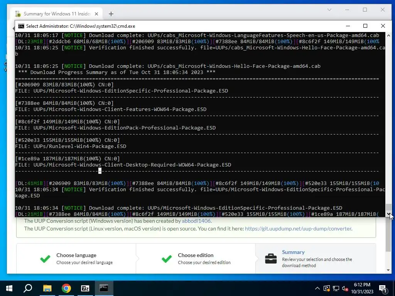Open taskbar Search magnifier
The height and width of the screenshot is (296, 395).
click(x=28, y=288)
